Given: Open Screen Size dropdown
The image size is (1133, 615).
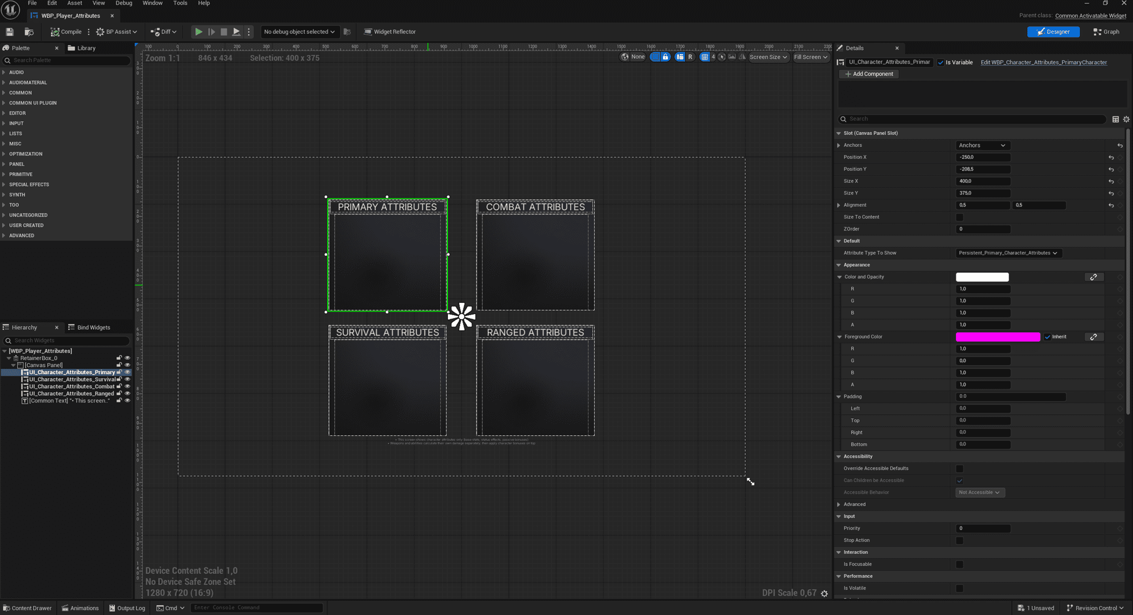Looking at the screenshot, I should [x=768, y=57].
